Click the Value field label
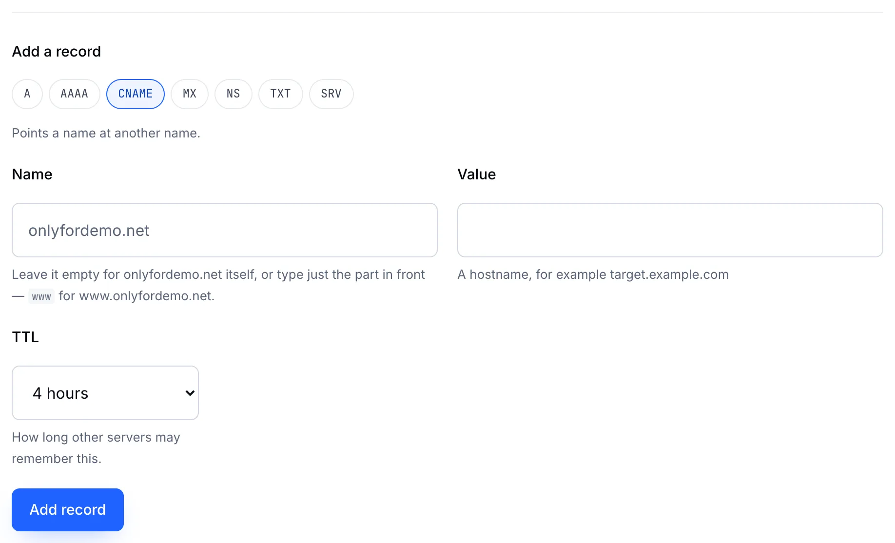 coord(476,175)
